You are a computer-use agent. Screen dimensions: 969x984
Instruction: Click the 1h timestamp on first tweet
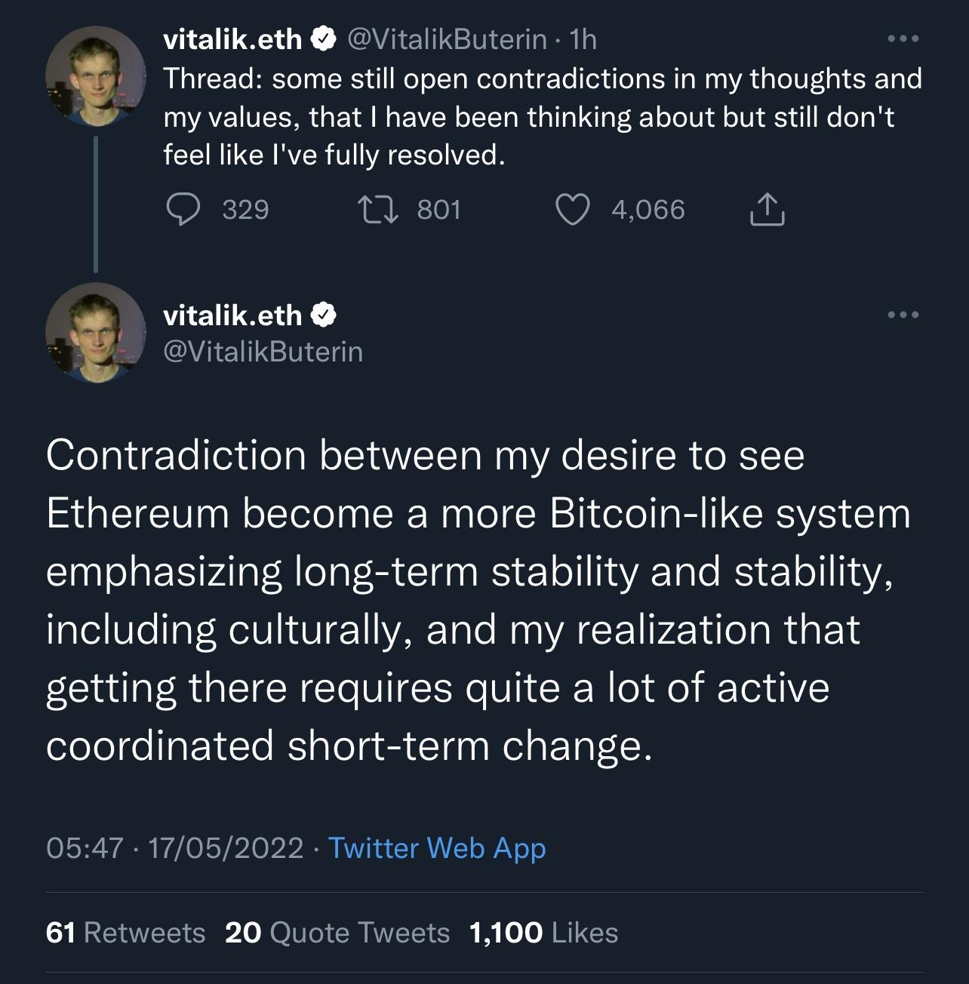(583, 39)
